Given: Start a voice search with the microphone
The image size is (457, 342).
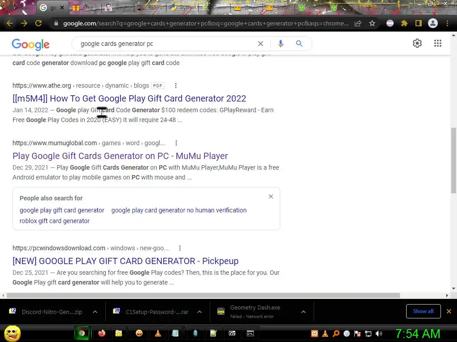Looking at the screenshot, I should pos(280,44).
